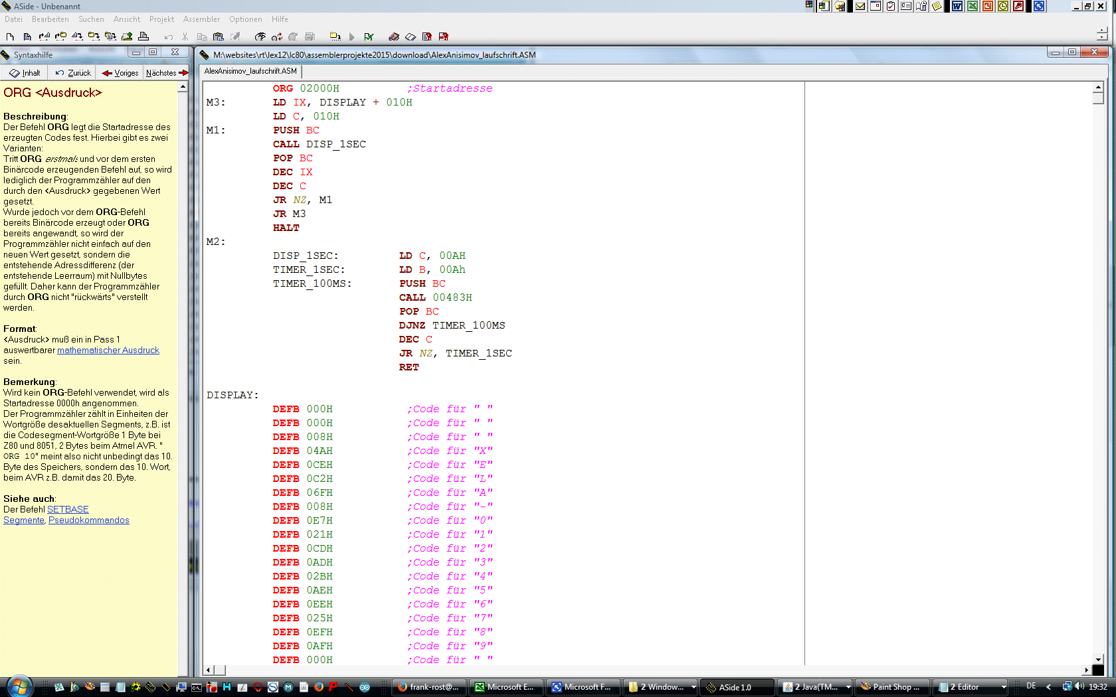Click the green checkmark toolbar icon
This screenshot has width=1116, height=697.
pyautogui.click(x=369, y=37)
